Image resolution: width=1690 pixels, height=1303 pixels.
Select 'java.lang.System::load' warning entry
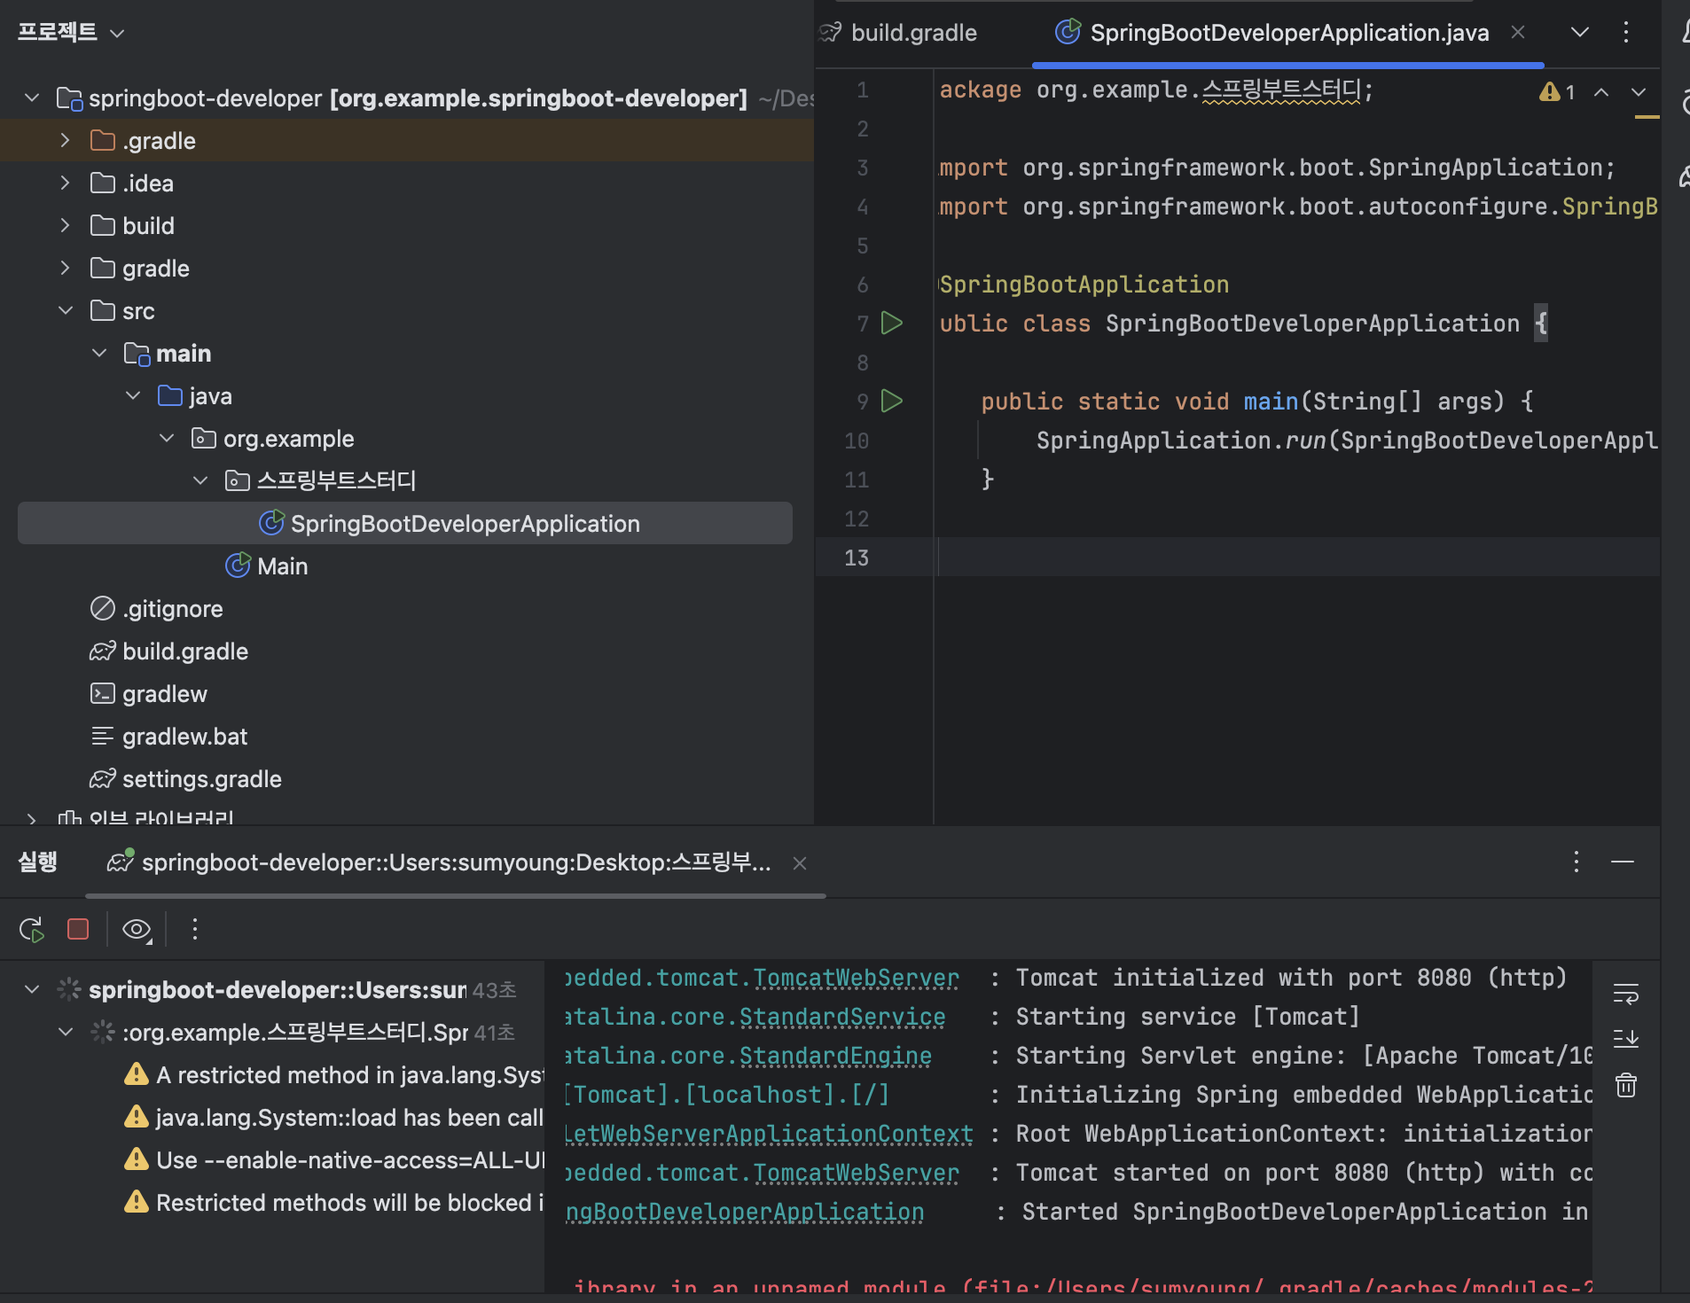coord(333,1117)
